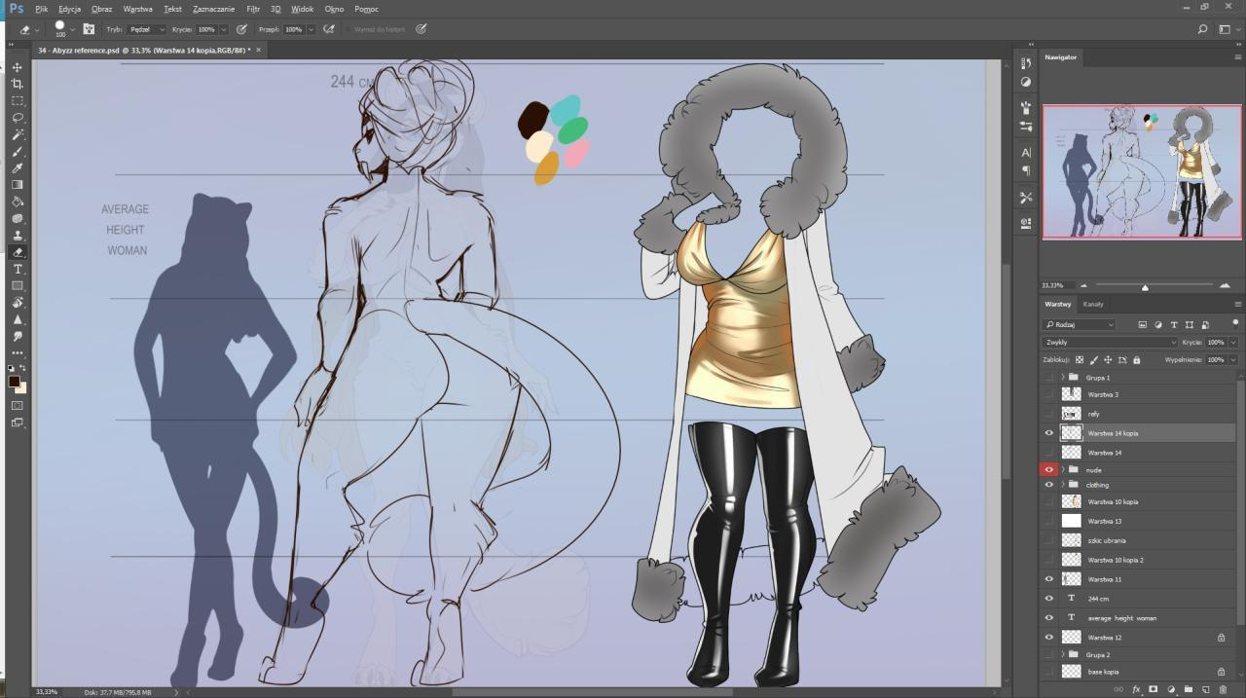Open the Zwykły blending mode dropdown

1109,343
